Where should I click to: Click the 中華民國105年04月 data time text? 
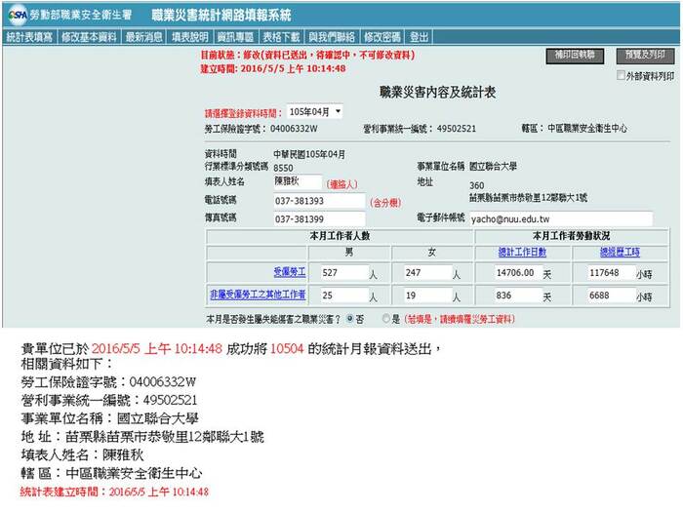(x=309, y=154)
